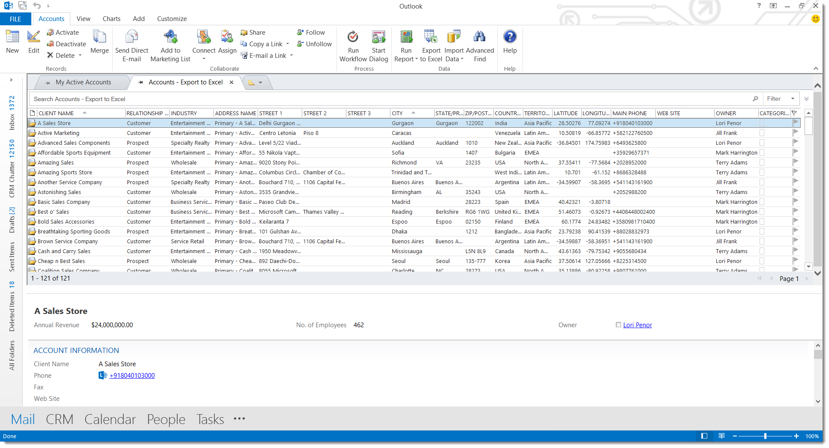The width and height of the screenshot is (829, 448).
Task: Switch to My Active Accounts tab
Action: point(83,82)
